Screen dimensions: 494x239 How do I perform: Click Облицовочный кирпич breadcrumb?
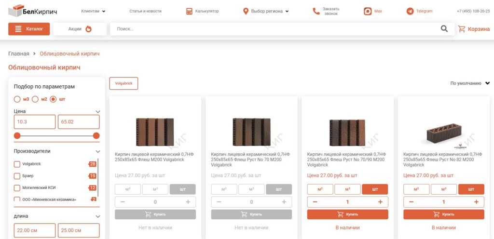pos(69,54)
